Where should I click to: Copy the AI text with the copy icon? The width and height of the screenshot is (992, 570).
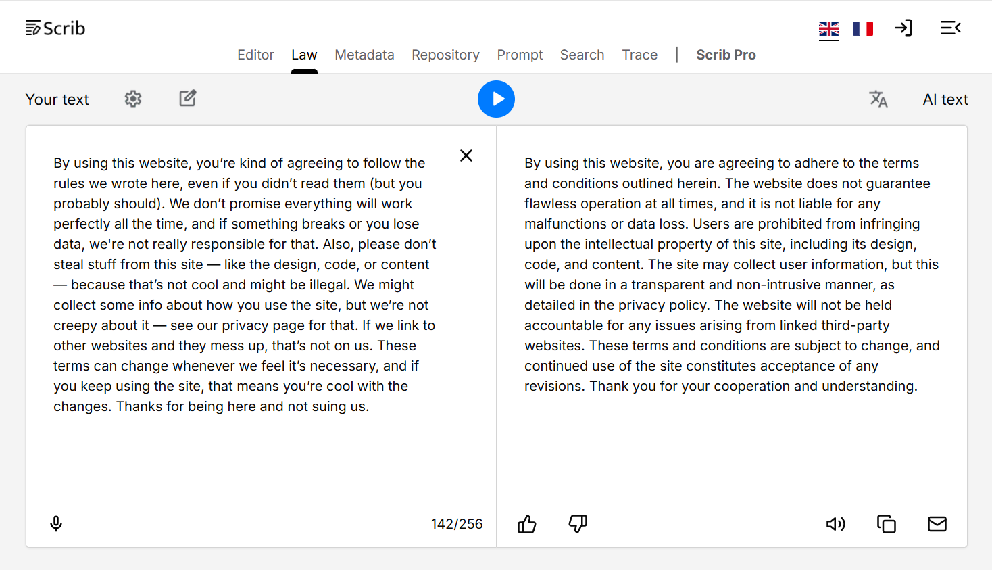(x=887, y=523)
